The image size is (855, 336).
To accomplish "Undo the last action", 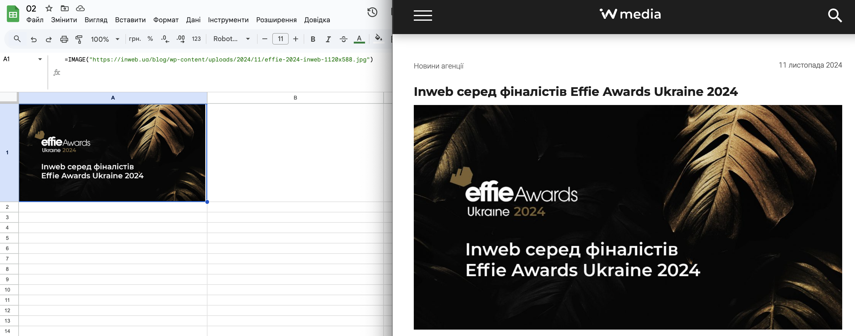I will (x=34, y=39).
